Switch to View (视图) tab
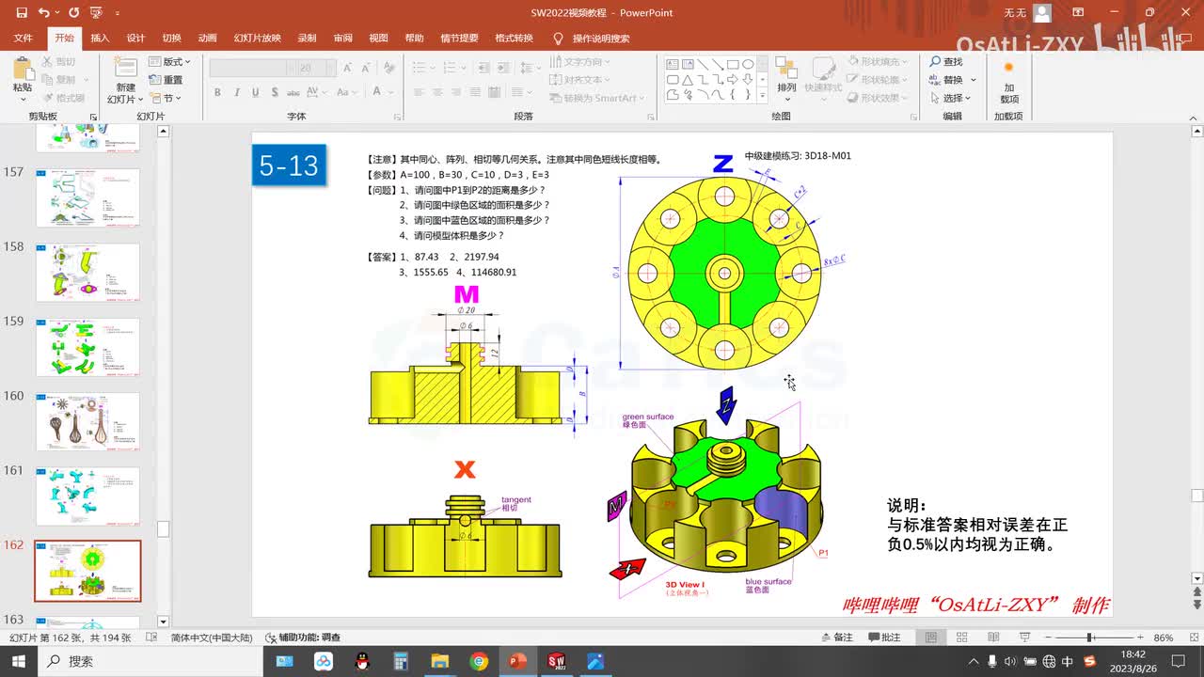The height and width of the screenshot is (677, 1204). (378, 39)
